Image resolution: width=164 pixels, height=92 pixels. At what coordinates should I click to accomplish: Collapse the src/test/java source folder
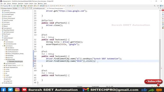(3, 46)
